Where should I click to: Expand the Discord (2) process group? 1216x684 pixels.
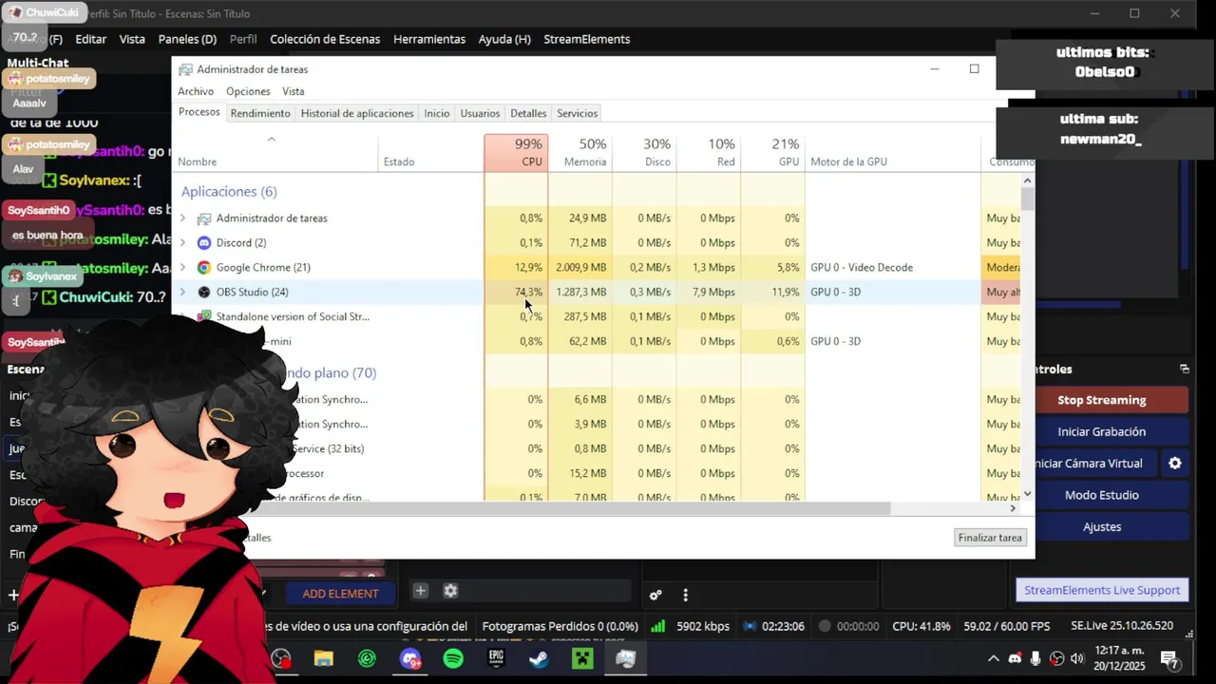tap(182, 242)
